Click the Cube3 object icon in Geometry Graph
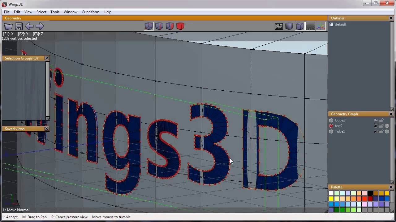This screenshot has height=222, width=396. point(331,120)
